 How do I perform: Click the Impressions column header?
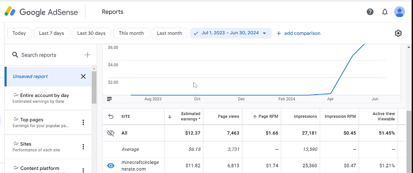coord(305,116)
